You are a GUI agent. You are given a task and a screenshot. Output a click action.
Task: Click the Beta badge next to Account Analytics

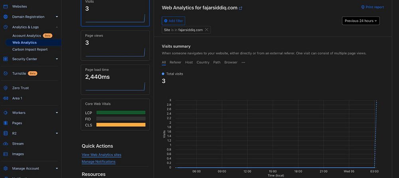click(47, 35)
